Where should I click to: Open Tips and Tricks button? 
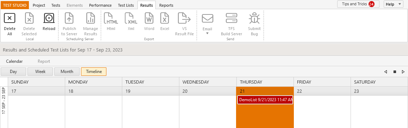pos(358,4)
